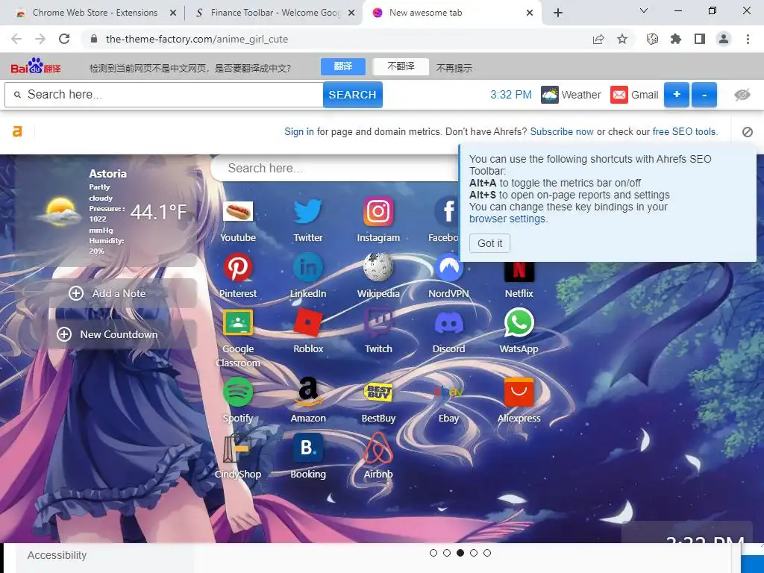Select the fourth carousel dot
The height and width of the screenshot is (573, 764).
(474, 553)
